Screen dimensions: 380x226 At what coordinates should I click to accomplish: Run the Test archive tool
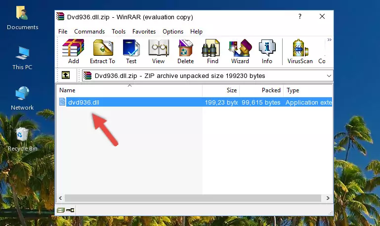pos(131,51)
